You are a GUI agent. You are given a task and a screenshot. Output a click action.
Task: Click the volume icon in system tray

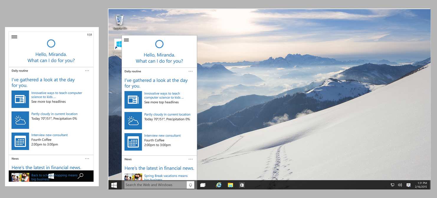pos(400,185)
